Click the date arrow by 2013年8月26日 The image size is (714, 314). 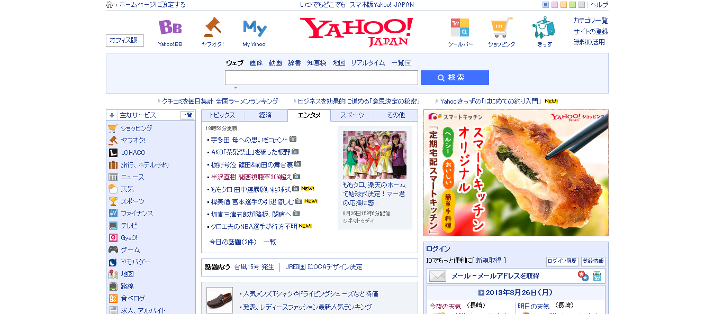[x=481, y=292]
